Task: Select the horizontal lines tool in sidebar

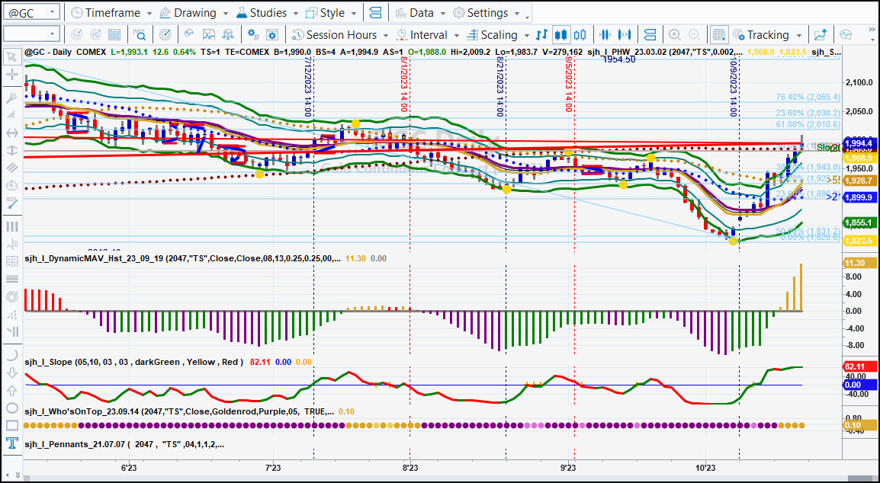Action: [x=11, y=279]
